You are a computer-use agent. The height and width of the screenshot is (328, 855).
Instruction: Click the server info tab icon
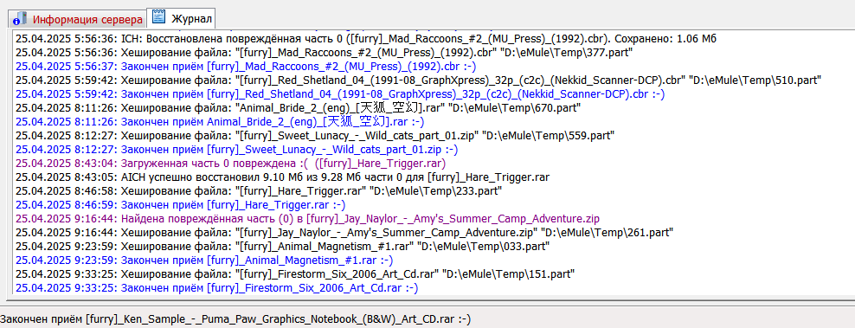pos(20,18)
